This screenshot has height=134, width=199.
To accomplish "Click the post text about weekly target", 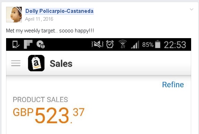I will click(x=50, y=31).
